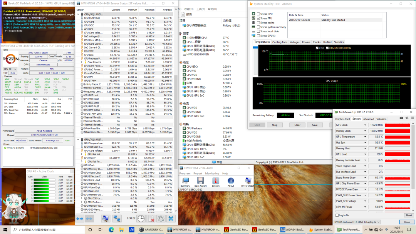Open Advanced tab in GPU-Z
416x234 pixels.
pos(368,119)
